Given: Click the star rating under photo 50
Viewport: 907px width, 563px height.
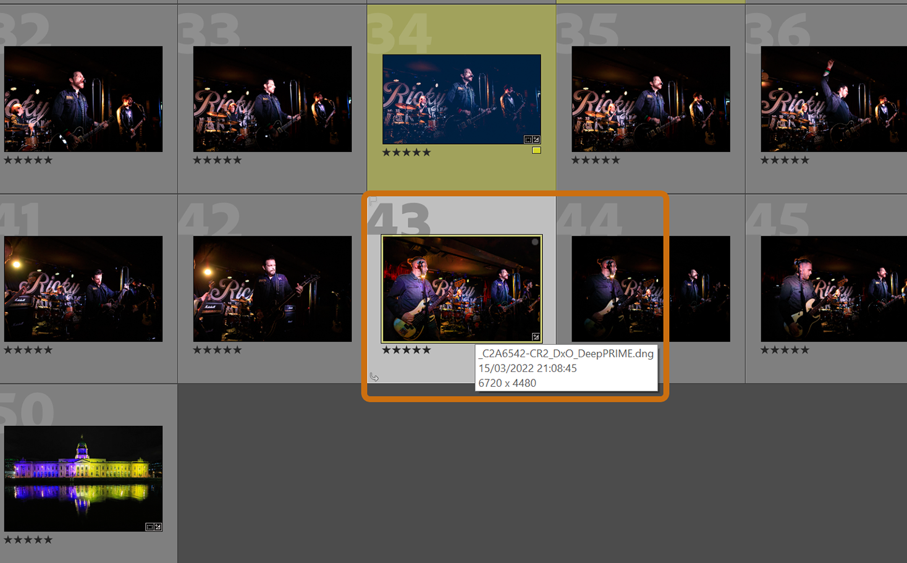Looking at the screenshot, I should click(28, 540).
